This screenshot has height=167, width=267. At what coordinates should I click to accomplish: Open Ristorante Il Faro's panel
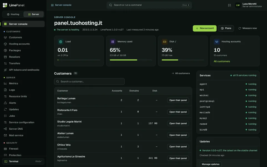(x=178, y=112)
